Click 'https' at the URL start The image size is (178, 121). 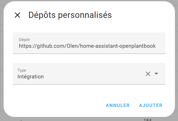pyautogui.click(x=24, y=46)
